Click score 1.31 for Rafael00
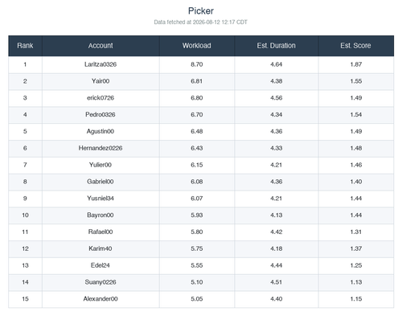Image resolution: width=402 pixels, height=320 pixels. pyautogui.click(x=356, y=232)
